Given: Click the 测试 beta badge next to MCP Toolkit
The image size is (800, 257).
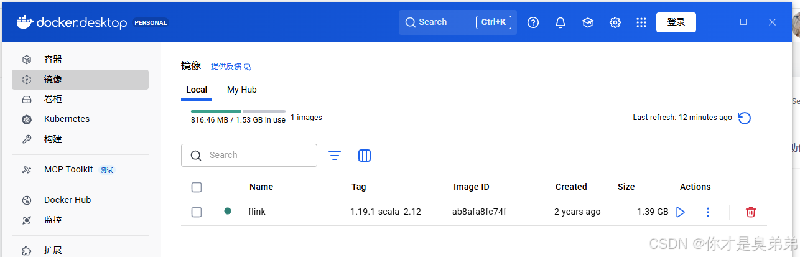Looking at the screenshot, I should [x=107, y=170].
